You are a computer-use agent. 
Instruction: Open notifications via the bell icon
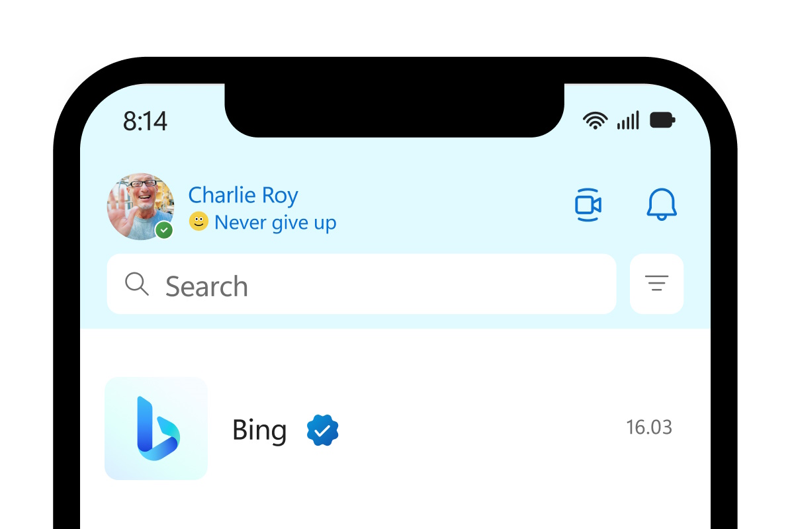click(661, 205)
